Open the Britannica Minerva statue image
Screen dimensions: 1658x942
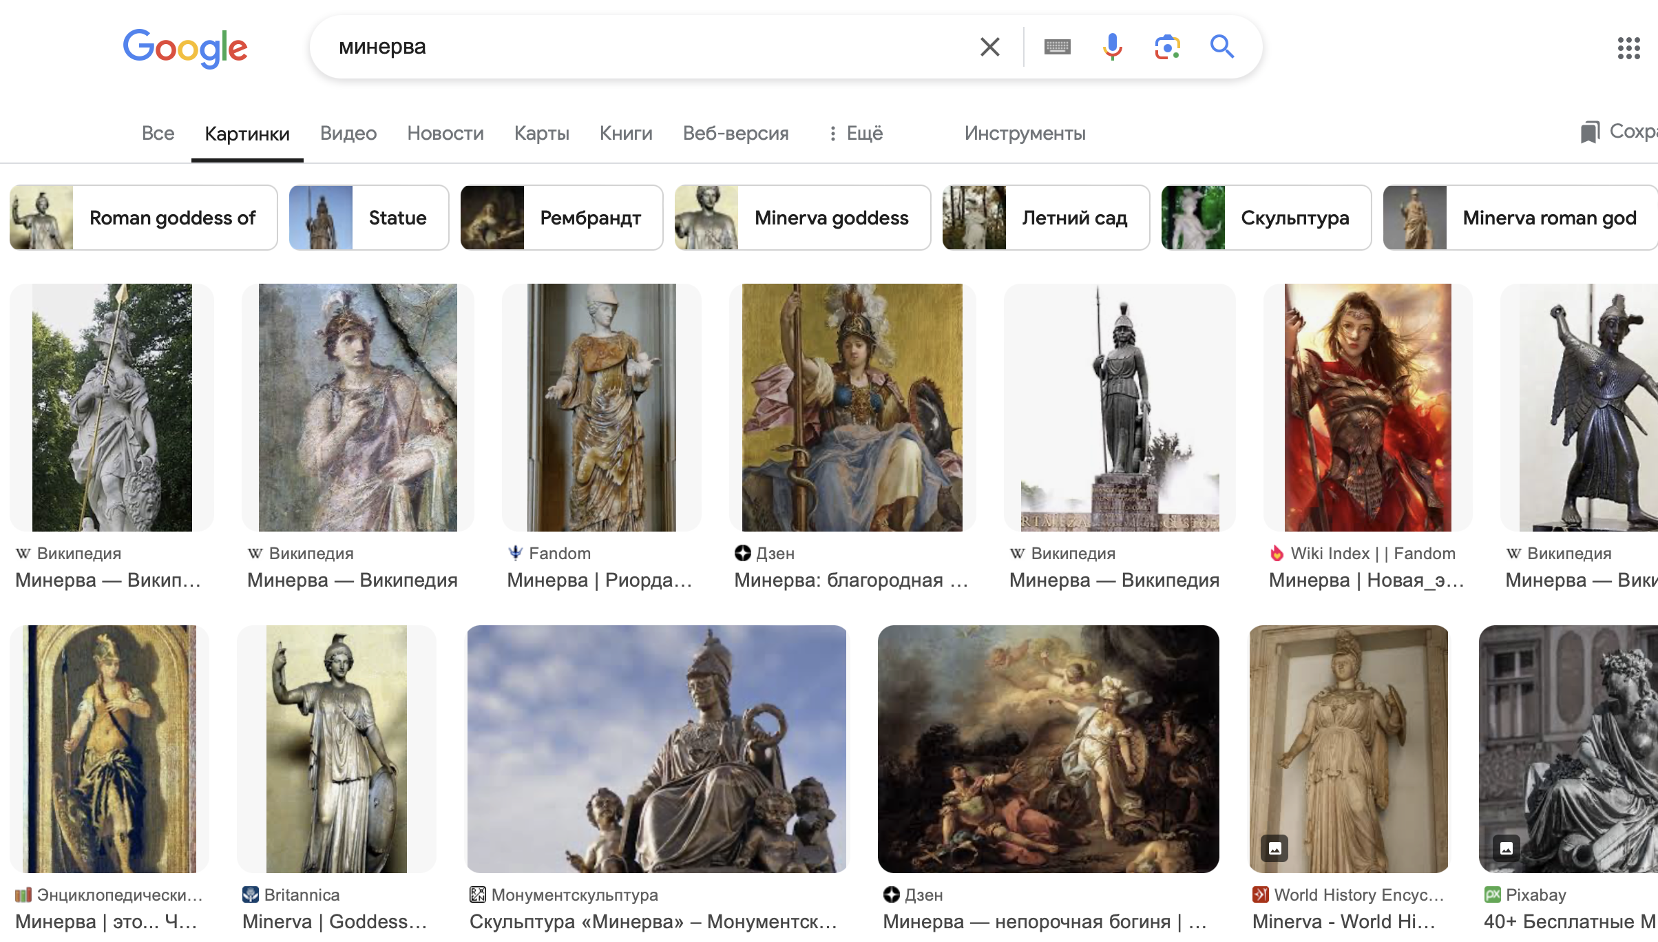click(336, 749)
